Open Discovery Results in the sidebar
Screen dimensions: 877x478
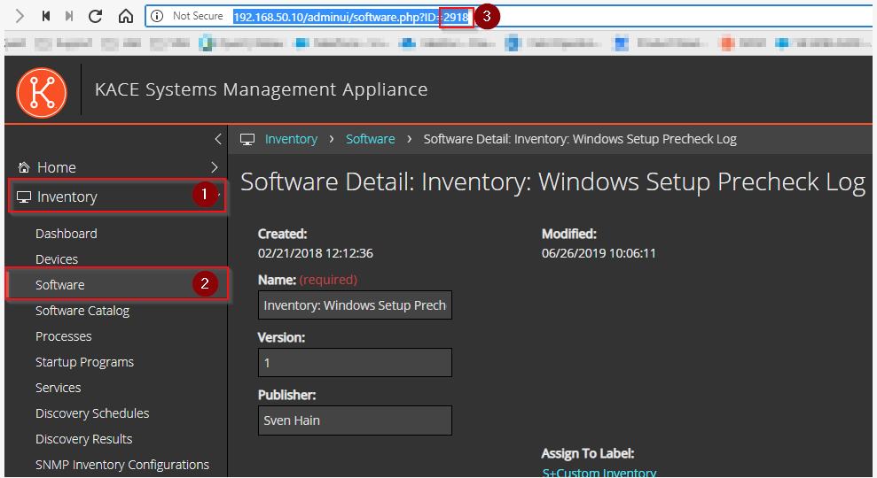point(84,439)
